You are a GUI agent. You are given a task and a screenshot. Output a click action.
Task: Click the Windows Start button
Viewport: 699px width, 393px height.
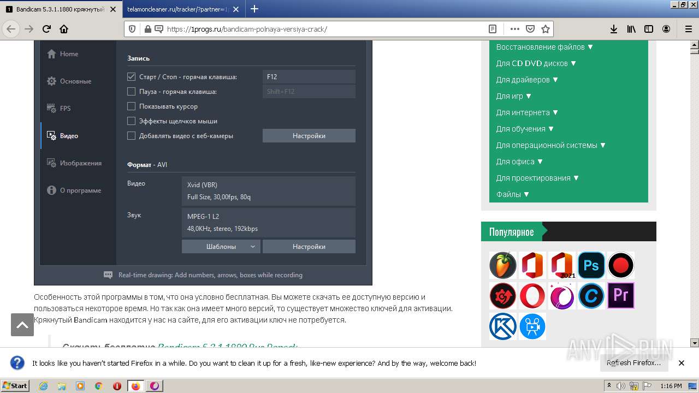tap(15, 386)
